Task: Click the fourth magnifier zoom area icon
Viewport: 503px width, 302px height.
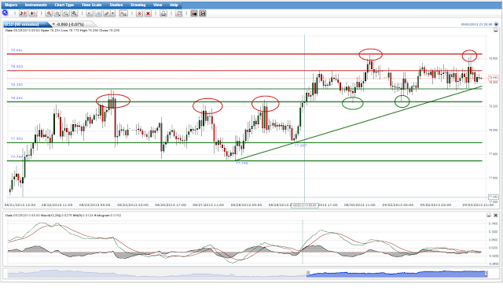Action: tap(74, 13)
